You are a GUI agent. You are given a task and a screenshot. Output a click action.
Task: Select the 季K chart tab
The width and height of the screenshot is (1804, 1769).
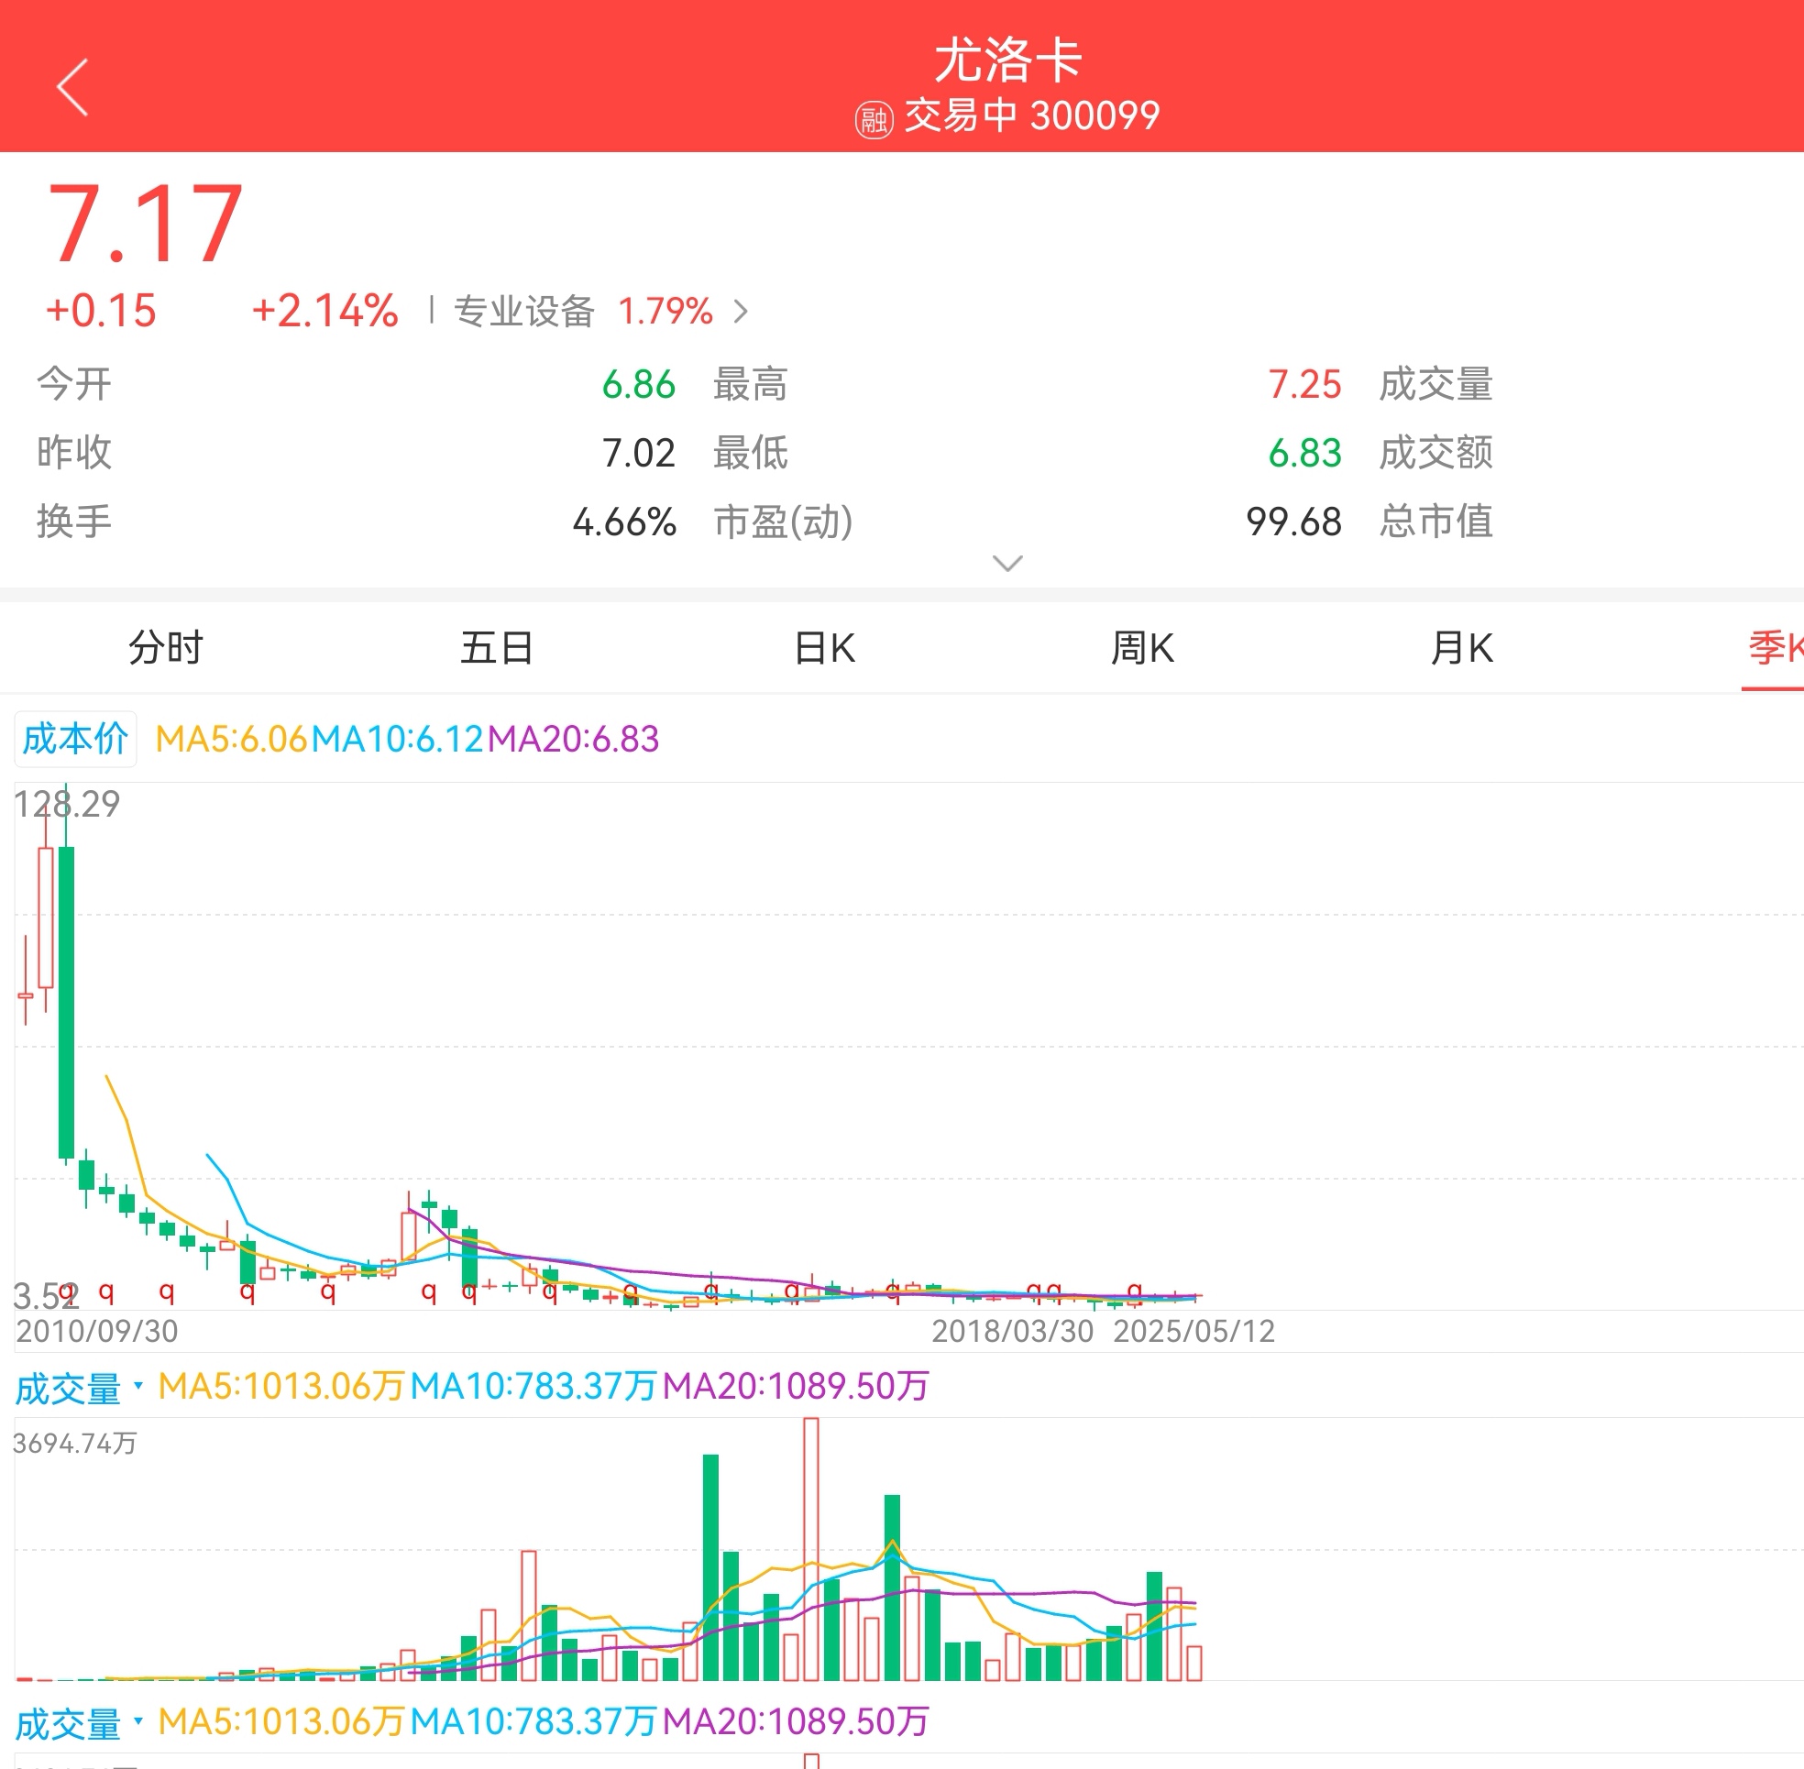(1776, 648)
